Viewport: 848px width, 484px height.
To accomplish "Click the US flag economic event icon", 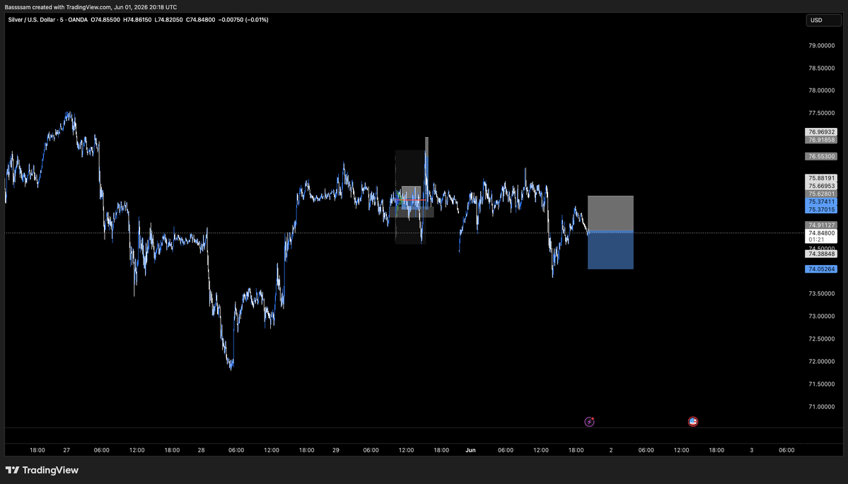I will coord(693,421).
